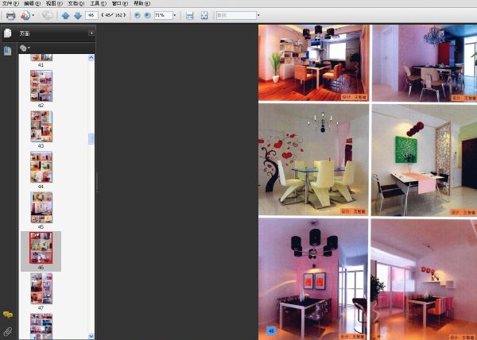
Task: Click the page thumbnails sidebar icon
Action: tap(8, 51)
